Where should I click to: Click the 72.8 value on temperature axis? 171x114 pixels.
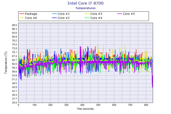pos(15,48)
